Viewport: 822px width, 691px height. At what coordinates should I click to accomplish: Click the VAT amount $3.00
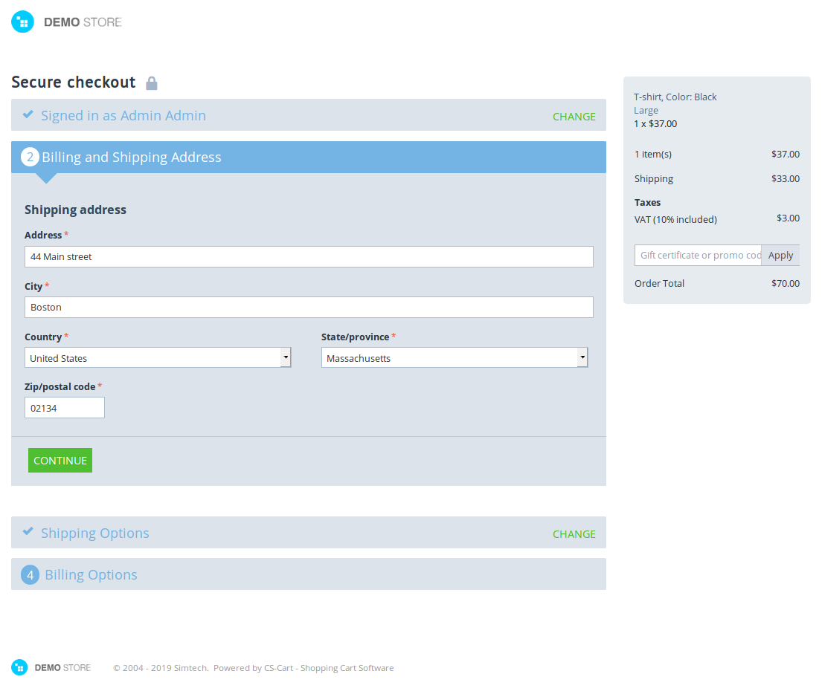[788, 218]
